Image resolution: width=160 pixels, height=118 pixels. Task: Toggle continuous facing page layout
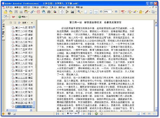coord(149,113)
